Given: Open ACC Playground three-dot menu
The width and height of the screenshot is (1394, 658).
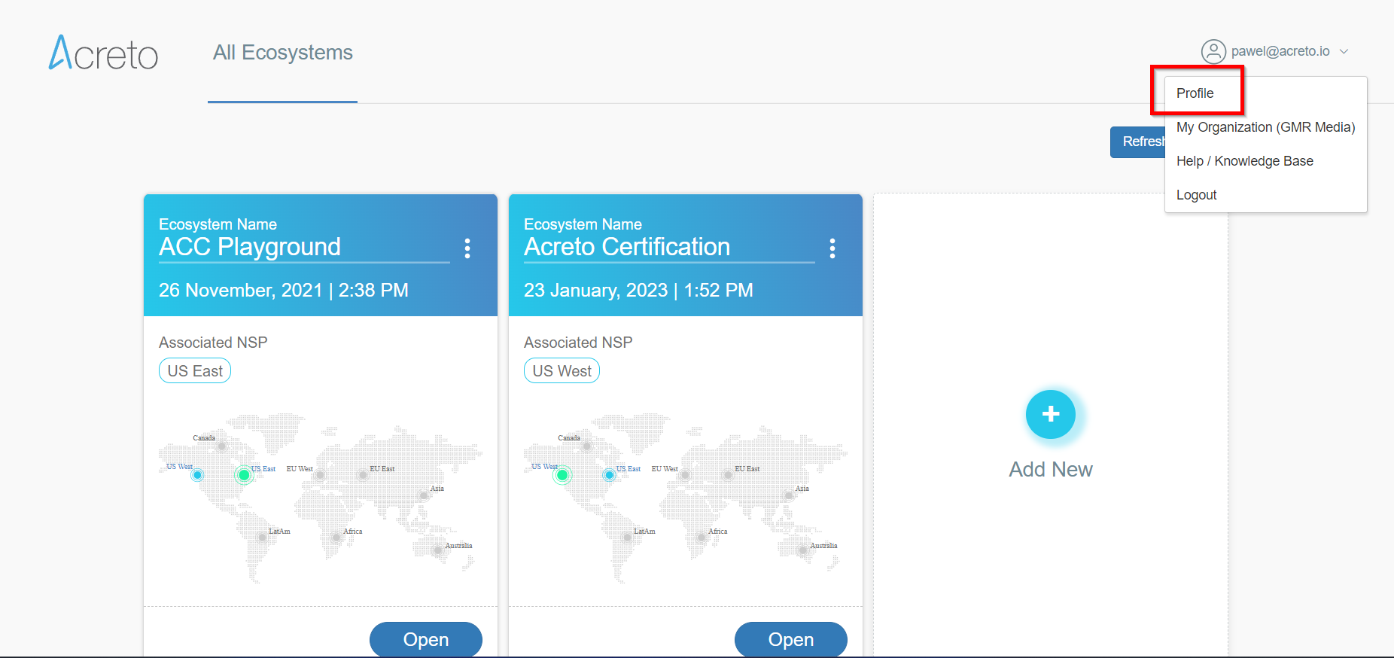Looking at the screenshot, I should (467, 248).
